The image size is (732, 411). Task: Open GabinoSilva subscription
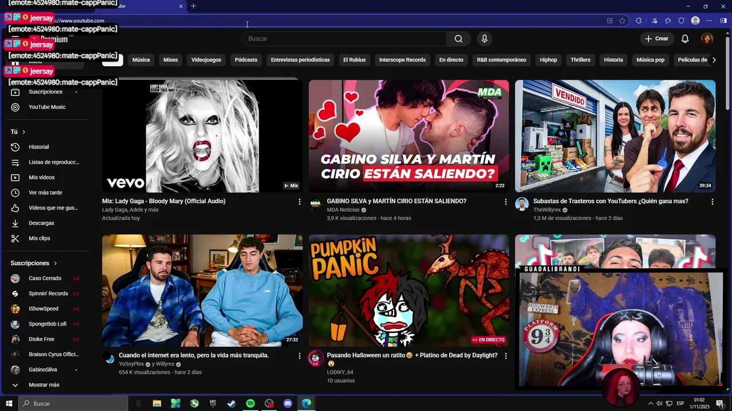pyautogui.click(x=43, y=369)
